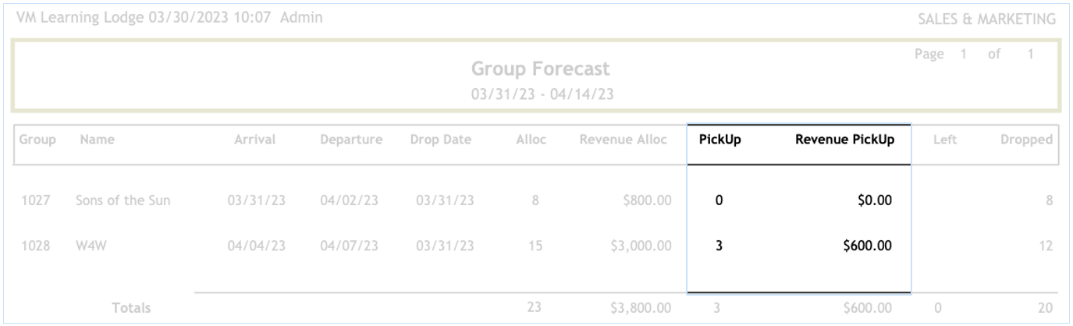
Task: Click the 03/31/23 - 04/14/23 date range
Action: click(x=540, y=93)
